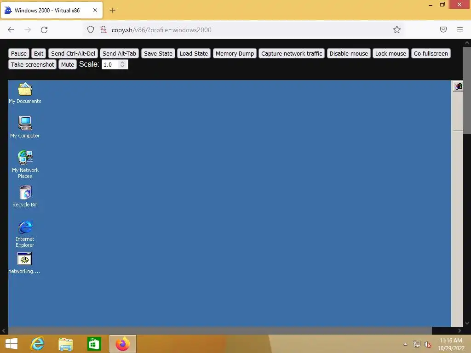Send Alt-Tab to the VM
Screen dimensions: 471x353
[x=119, y=53]
